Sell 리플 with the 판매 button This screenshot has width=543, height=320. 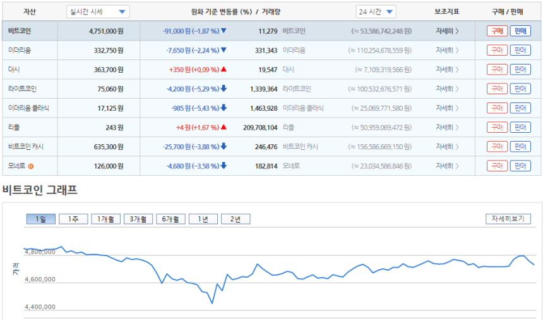click(x=520, y=127)
